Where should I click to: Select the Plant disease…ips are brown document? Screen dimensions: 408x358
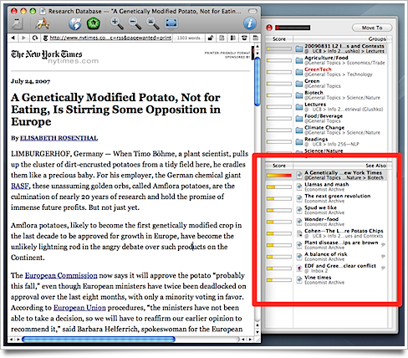coord(326,245)
